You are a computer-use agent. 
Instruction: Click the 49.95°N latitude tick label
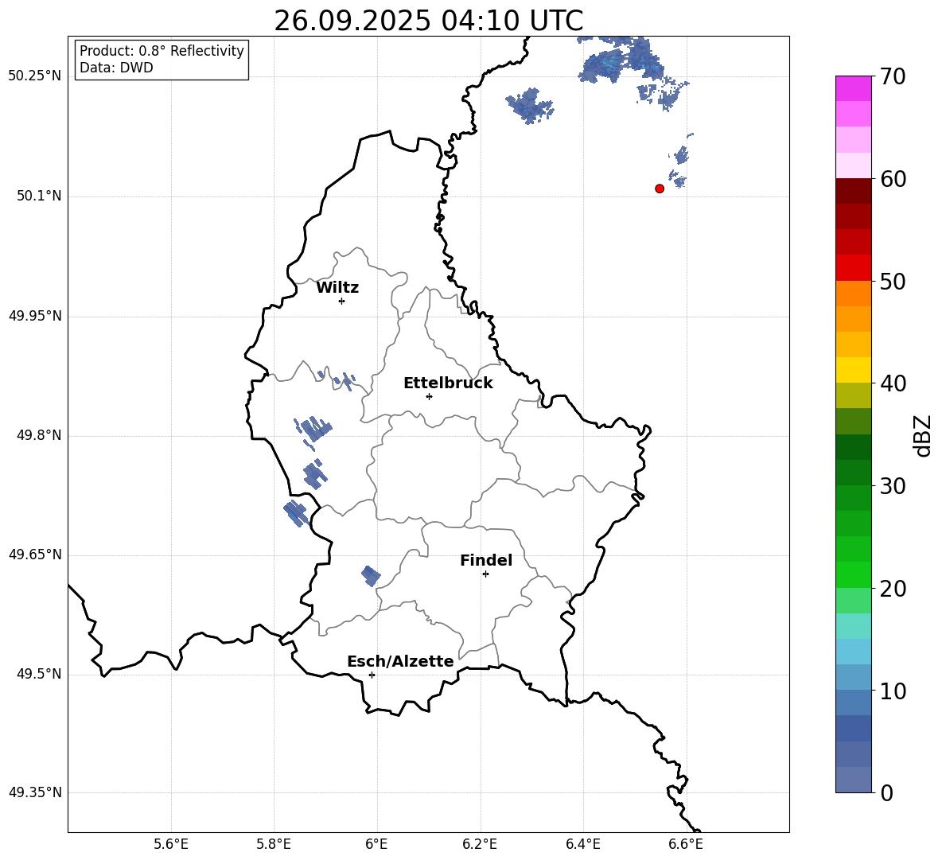point(35,316)
